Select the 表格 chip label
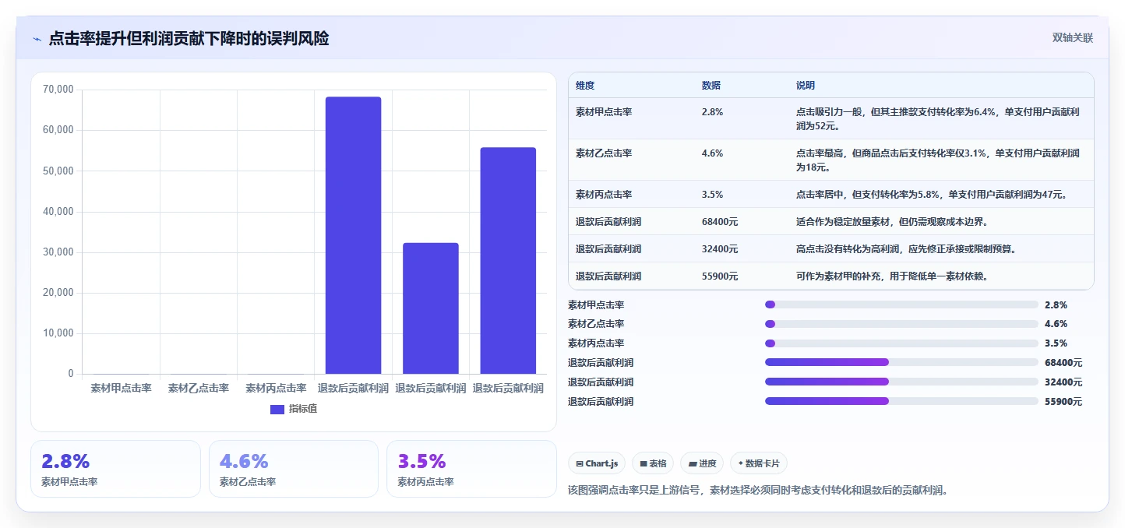 point(658,463)
